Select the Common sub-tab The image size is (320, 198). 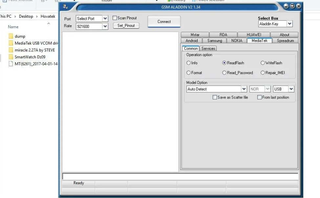click(191, 48)
